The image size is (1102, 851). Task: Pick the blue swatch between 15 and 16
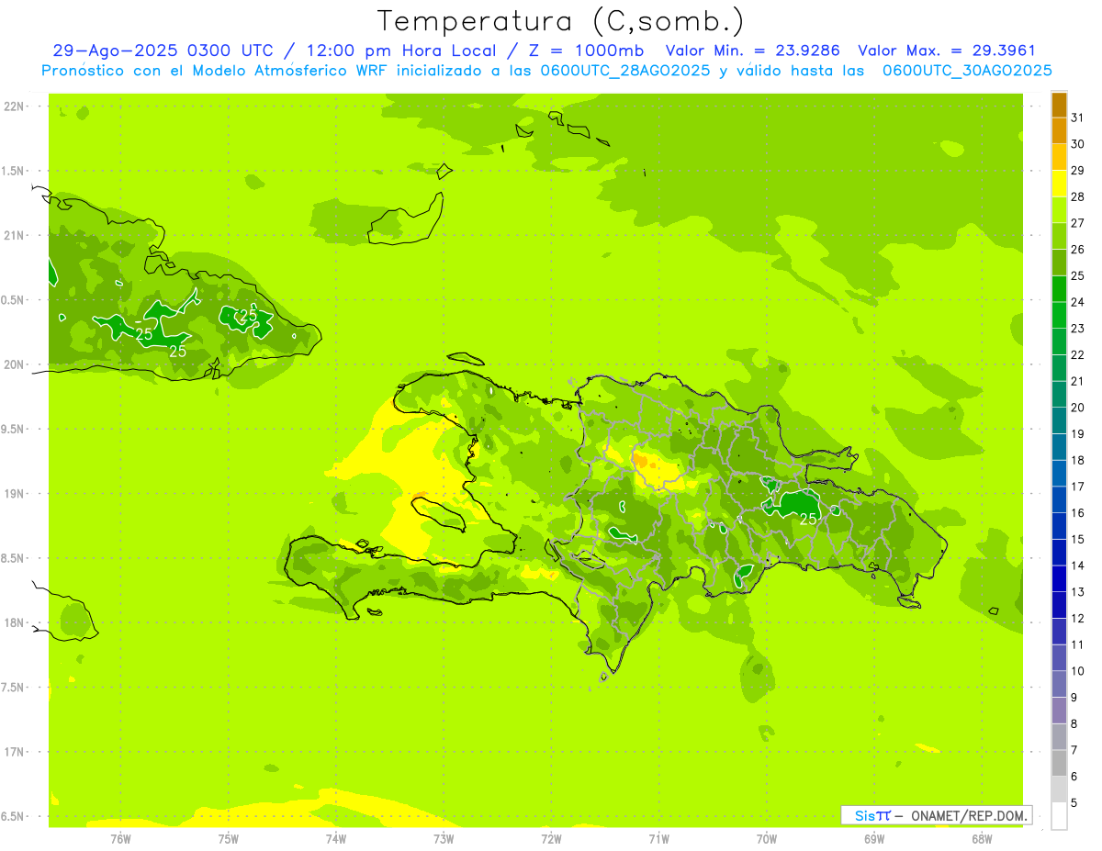pos(1059,526)
